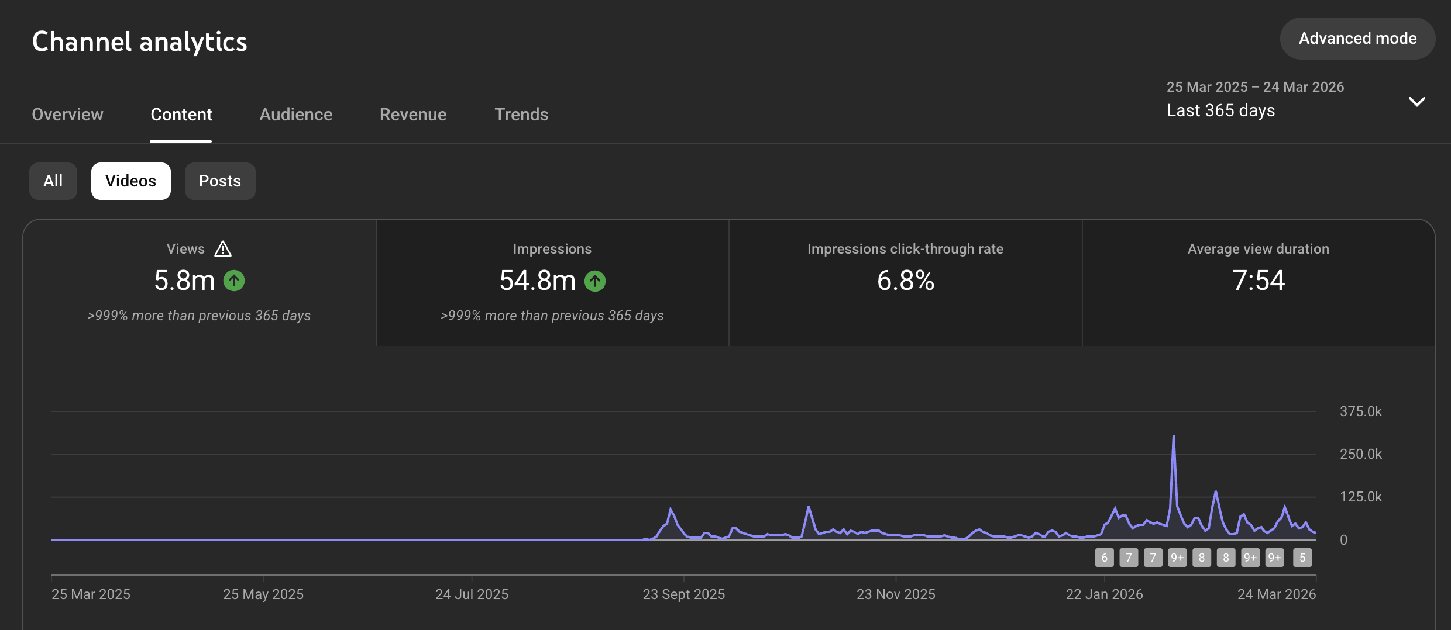Select the Posts content filter chip
The width and height of the screenshot is (1451, 630).
pyautogui.click(x=220, y=181)
